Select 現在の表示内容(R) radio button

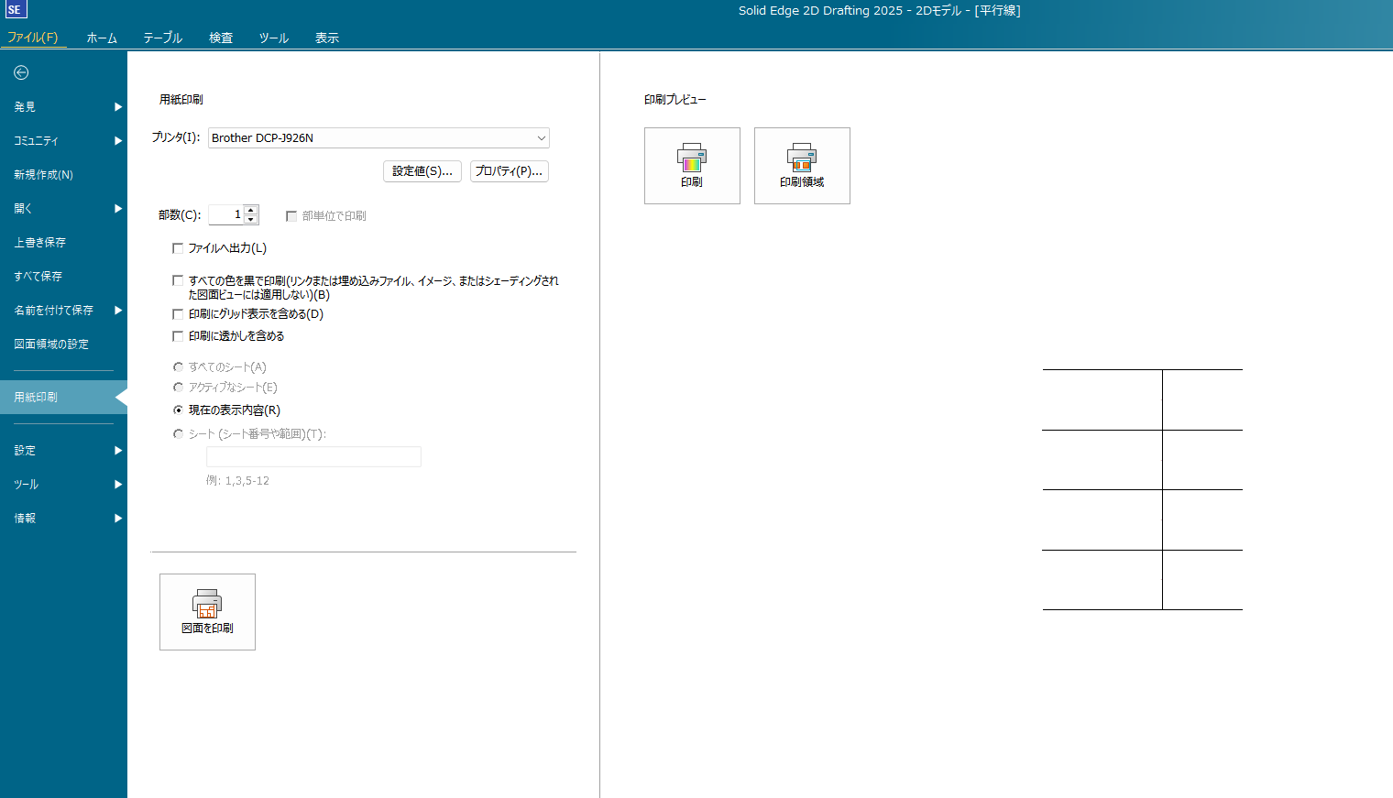click(178, 410)
